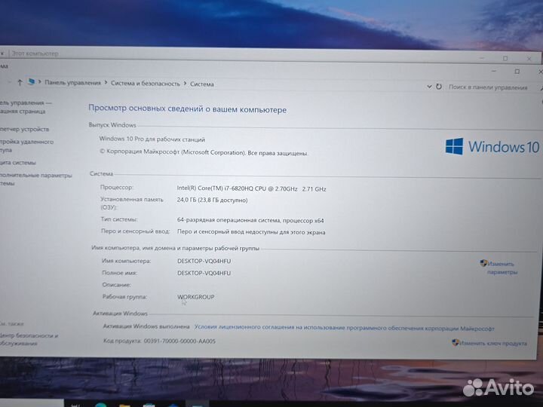Go to Система и безопасность breadcrumb

[146, 84]
